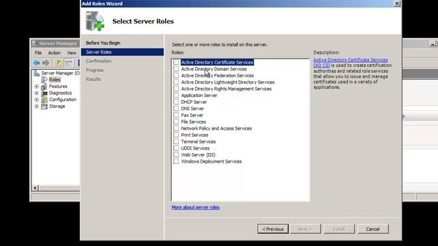
Task: Click left scroll arrow in Server Manager tree
Action: (35, 188)
